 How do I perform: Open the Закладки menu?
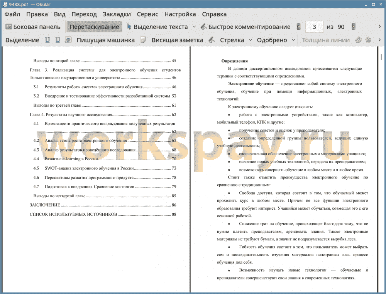(117, 14)
